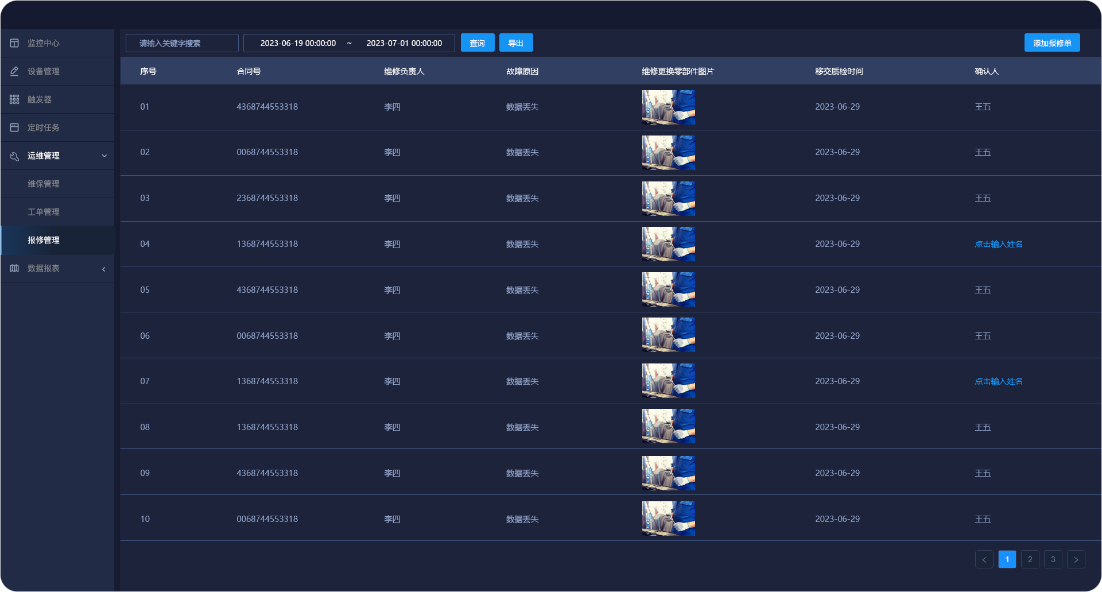Click the 导出 export button

click(x=515, y=43)
